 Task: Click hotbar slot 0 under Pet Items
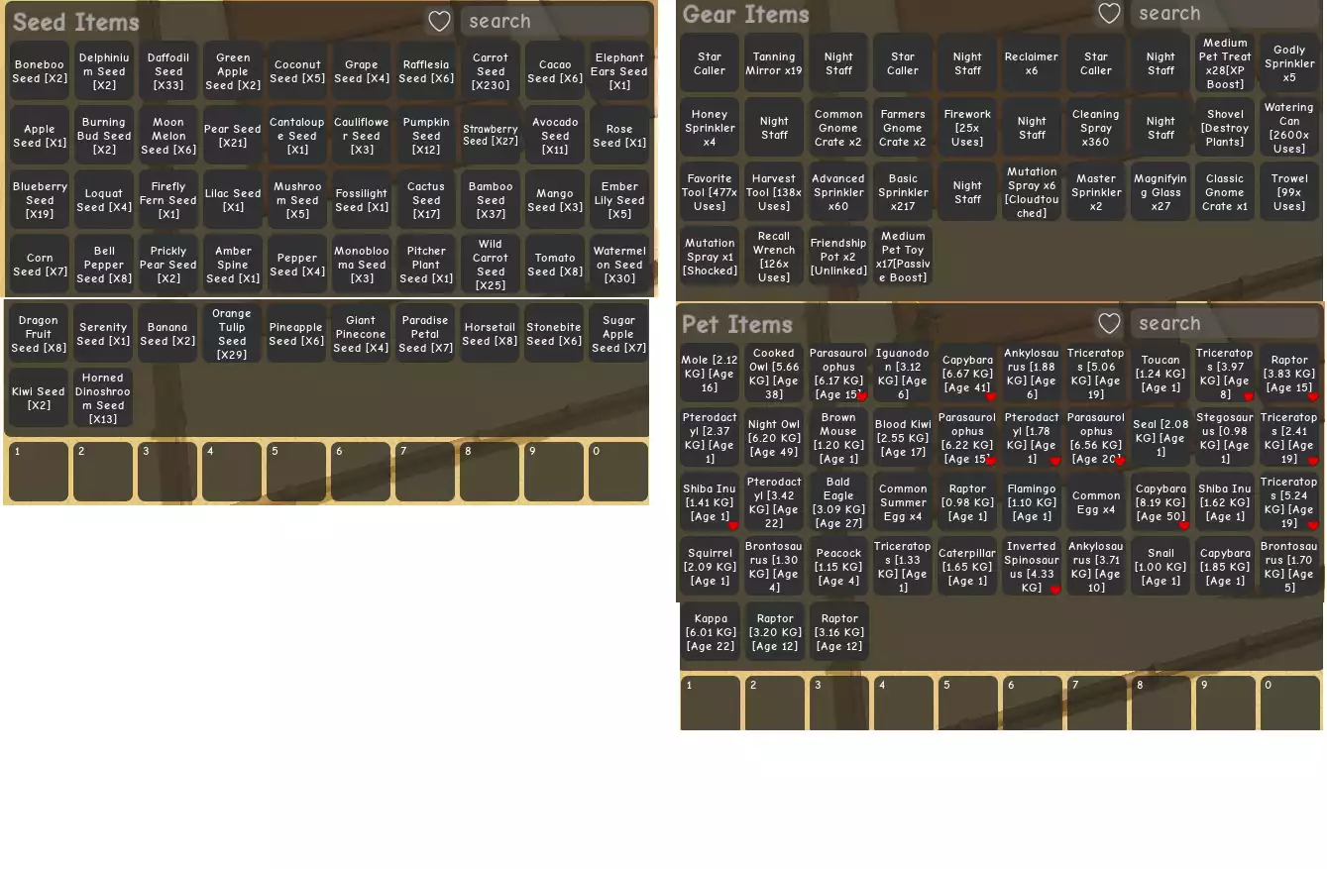(x=1289, y=704)
